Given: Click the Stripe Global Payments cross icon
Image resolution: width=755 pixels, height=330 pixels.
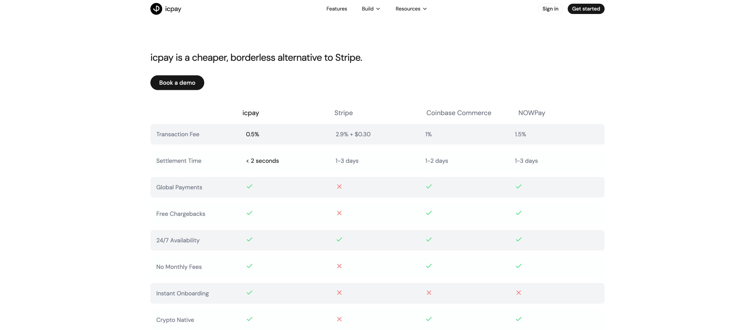Looking at the screenshot, I should (x=339, y=187).
